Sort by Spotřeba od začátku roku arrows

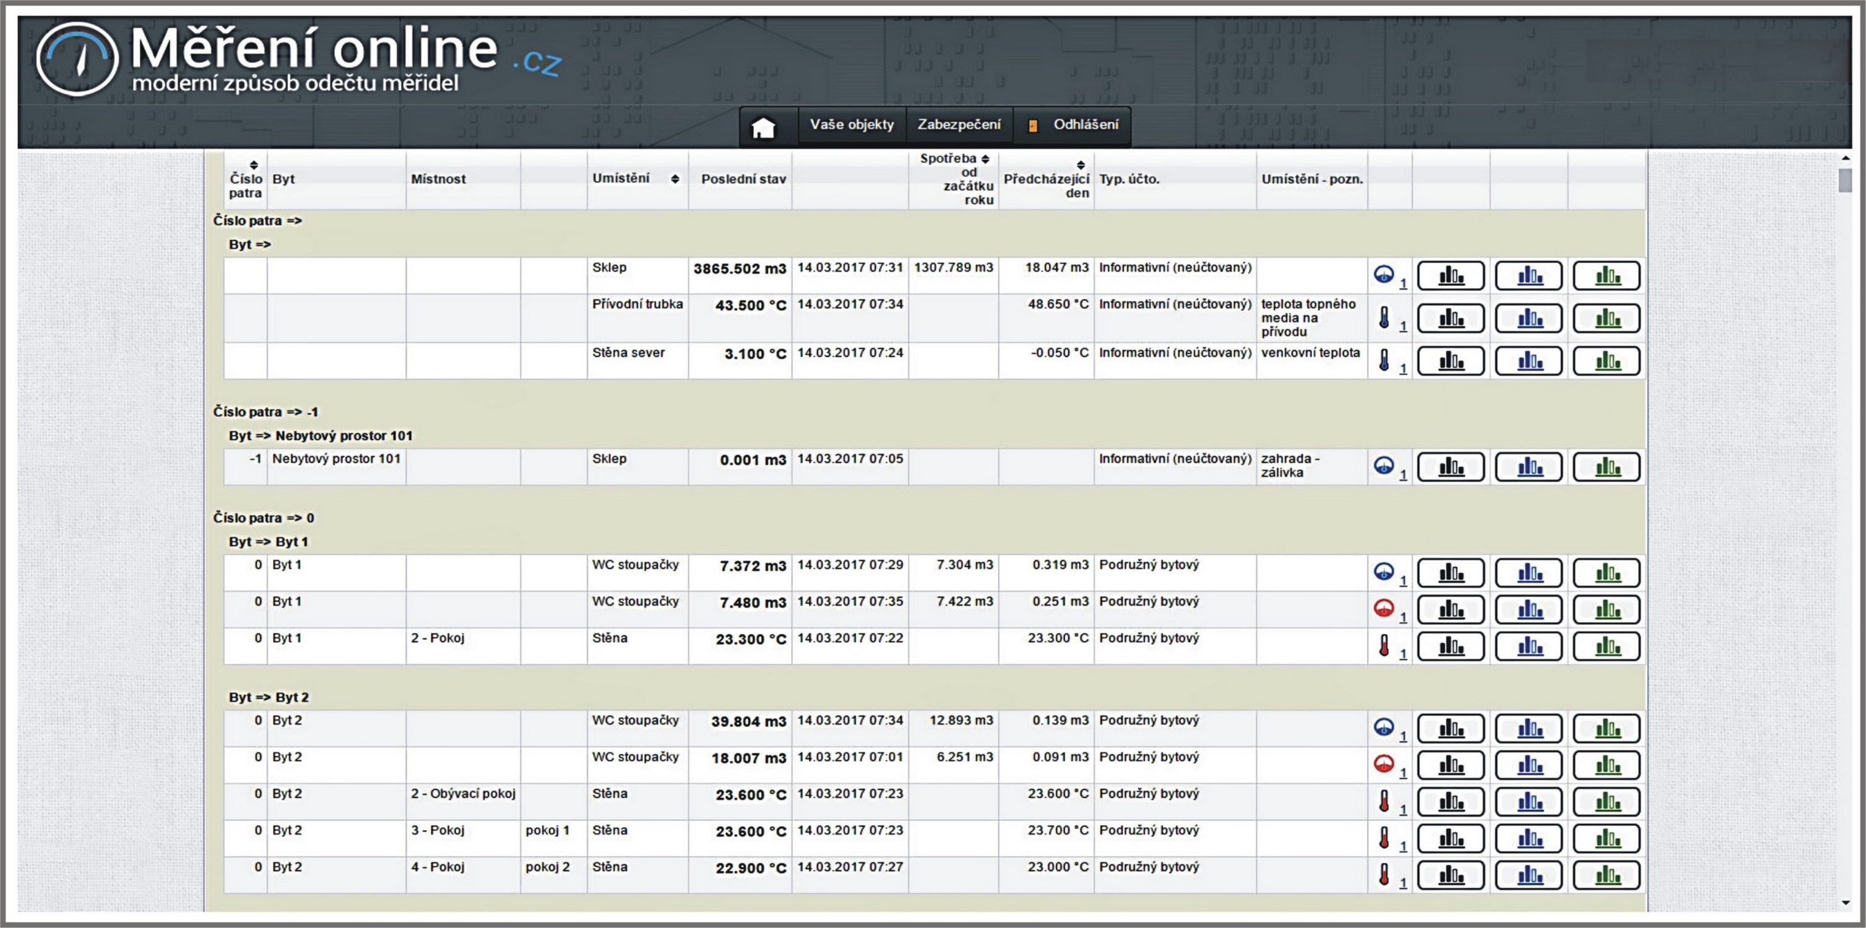[x=985, y=158]
